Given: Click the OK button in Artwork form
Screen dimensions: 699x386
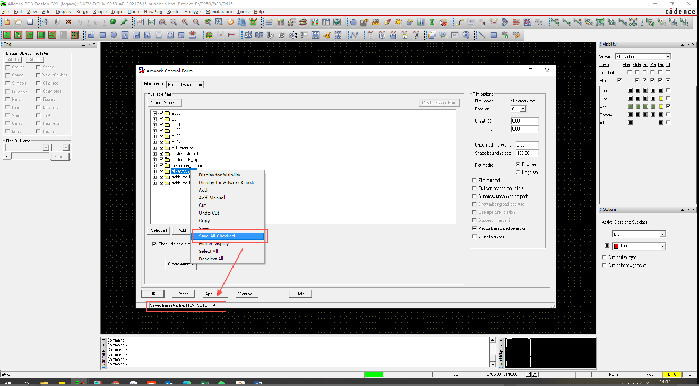Looking at the screenshot, I should (153, 294).
